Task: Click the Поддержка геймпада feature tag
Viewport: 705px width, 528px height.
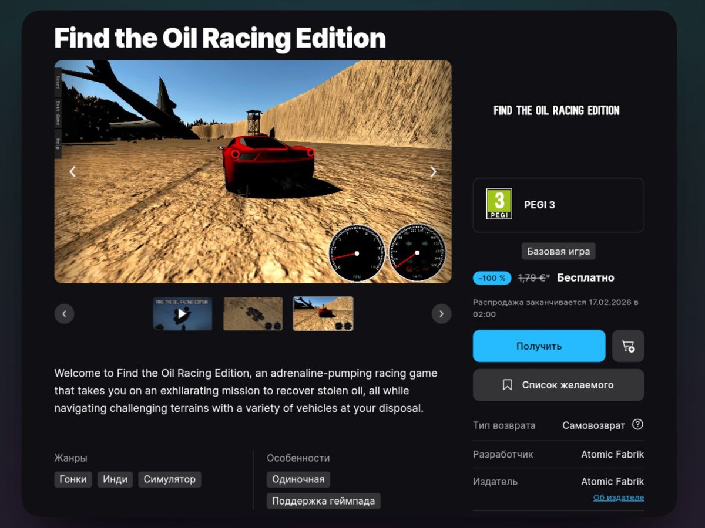Action: click(324, 501)
